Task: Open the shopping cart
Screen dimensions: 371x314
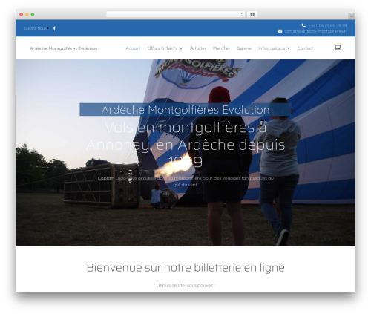Action: [338, 48]
